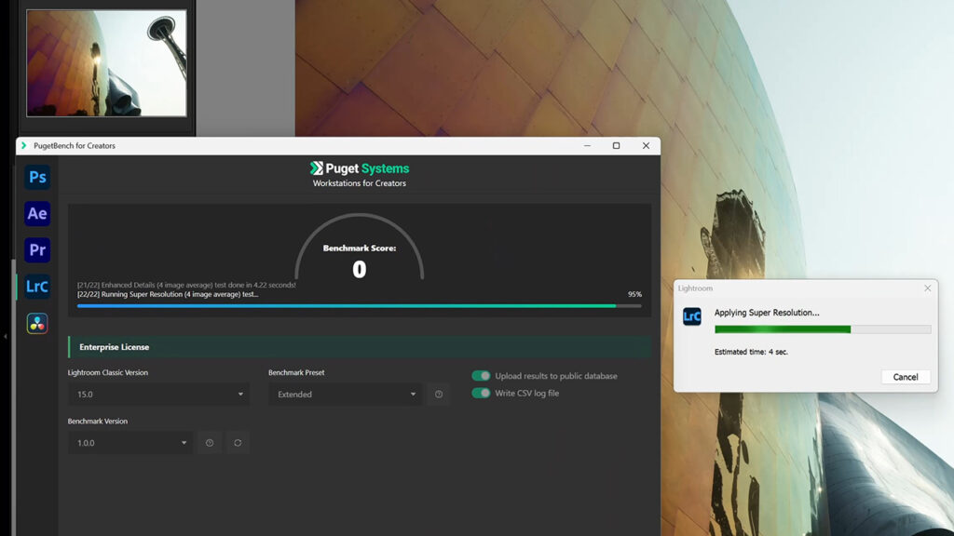
Task: Select the Photoshop benchmark icon
Action: tap(37, 177)
